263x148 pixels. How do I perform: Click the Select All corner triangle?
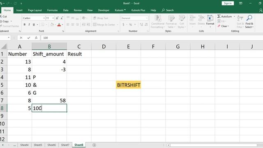tap(4, 46)
